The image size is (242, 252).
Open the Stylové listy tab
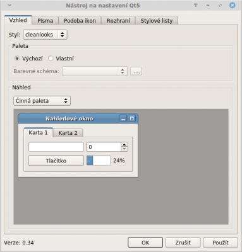point(157,21)
